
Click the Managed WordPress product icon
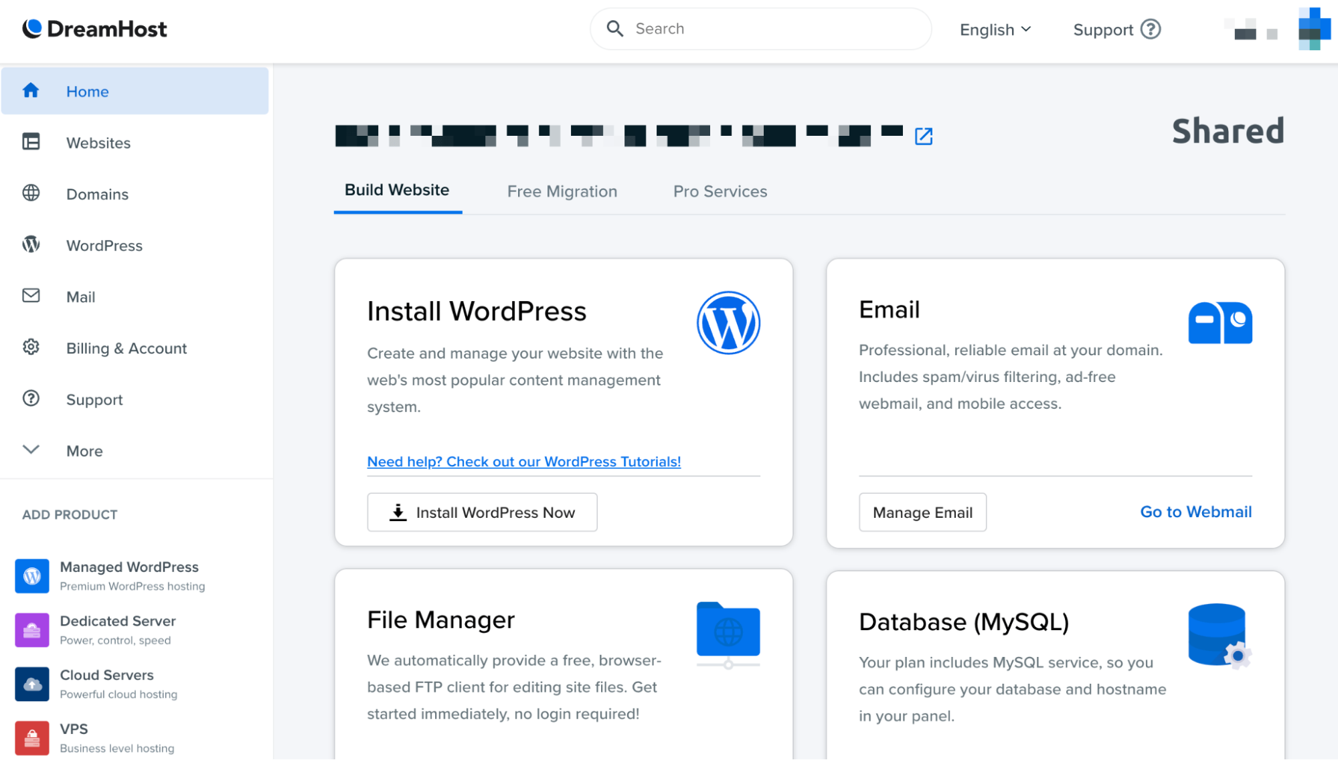click(x=32, y=576)
